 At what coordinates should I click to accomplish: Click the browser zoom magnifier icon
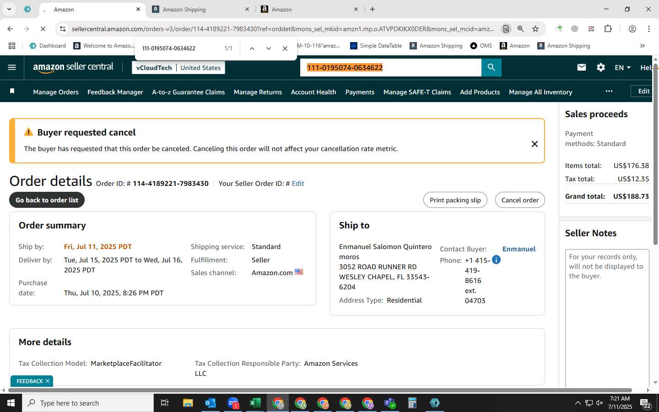520,29
